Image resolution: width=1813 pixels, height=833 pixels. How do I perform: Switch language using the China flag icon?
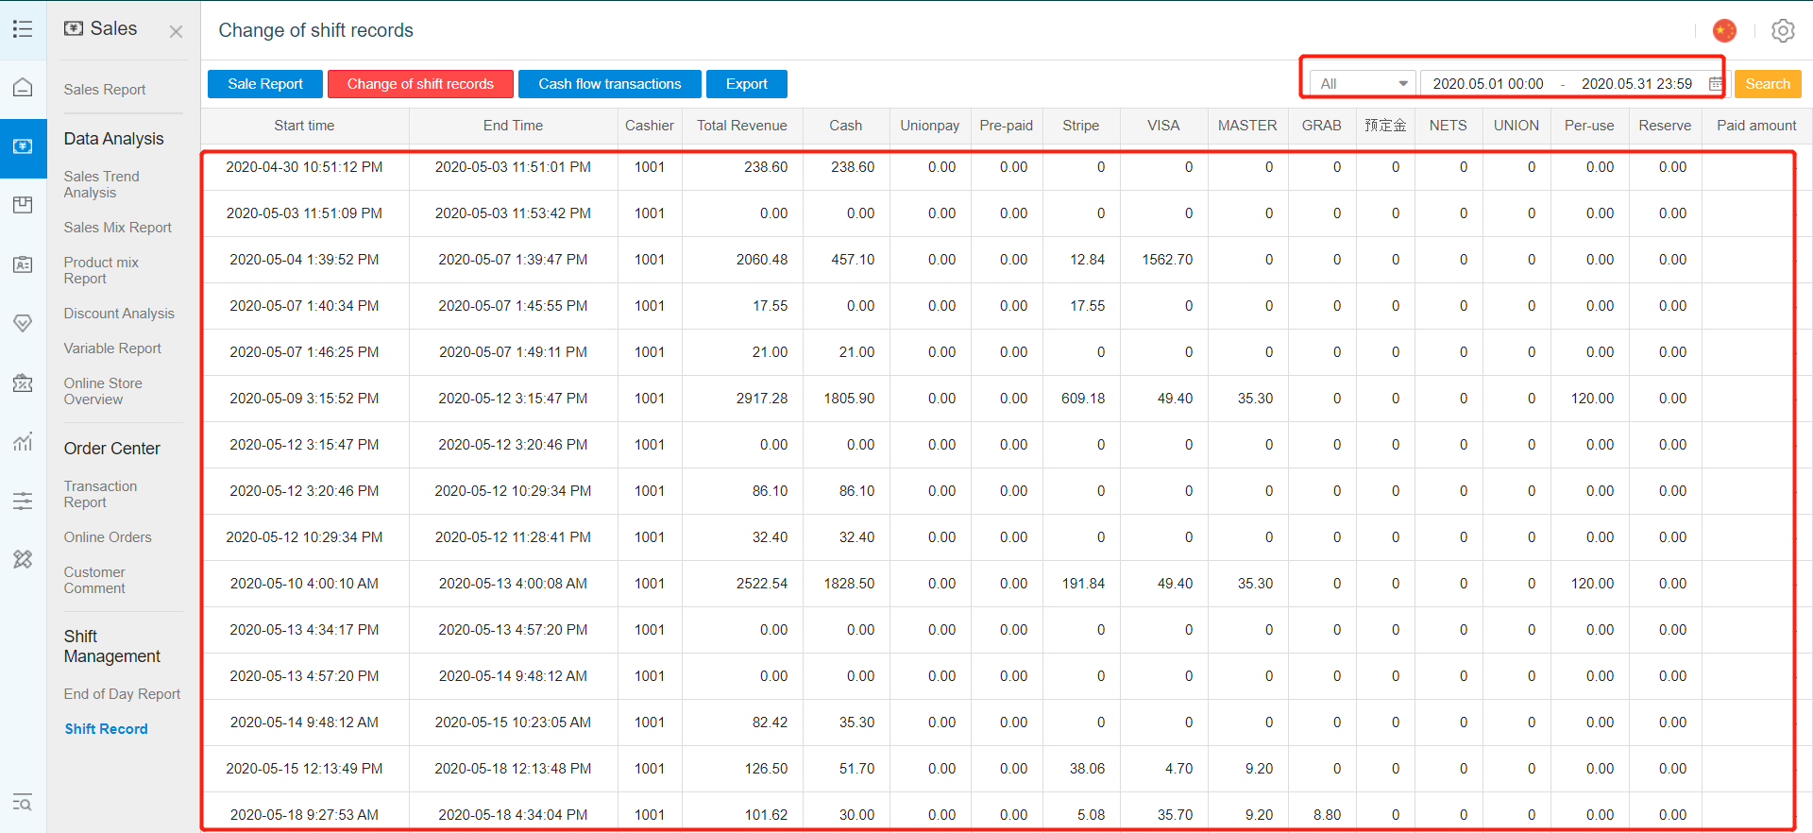1724,30
